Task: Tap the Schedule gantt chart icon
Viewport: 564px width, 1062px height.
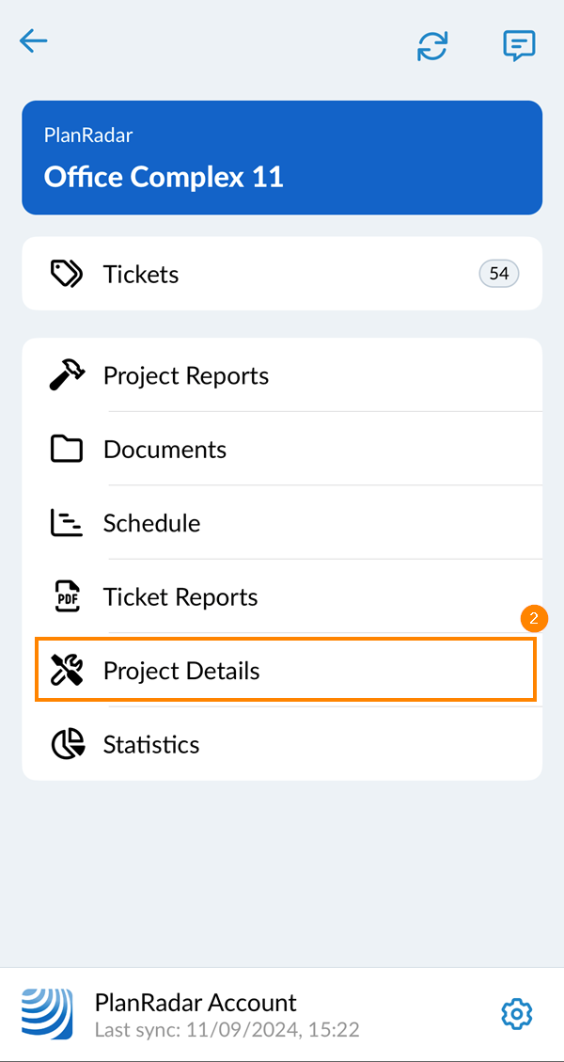Action: (66, 523)
